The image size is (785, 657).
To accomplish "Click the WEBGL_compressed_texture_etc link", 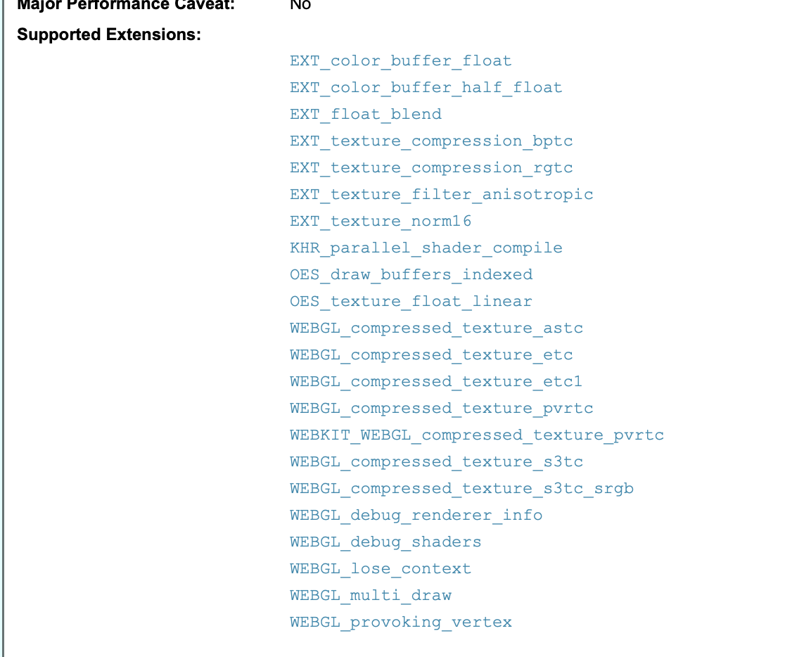I will tap(431, 355).
